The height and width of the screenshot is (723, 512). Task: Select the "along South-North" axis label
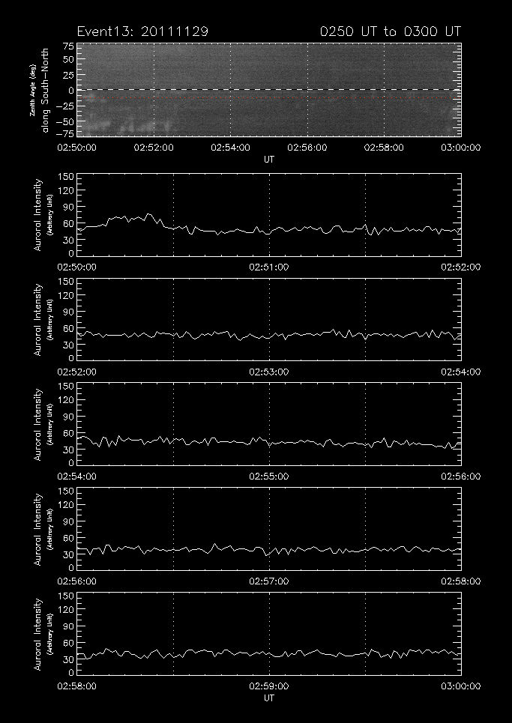tap(45, 91)
